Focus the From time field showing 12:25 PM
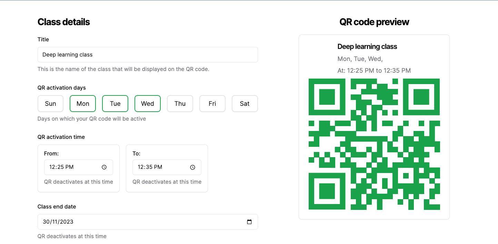 point(79,167)
